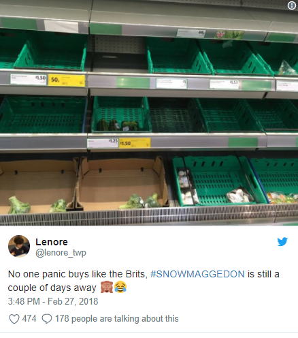Viewport: 298px width, 338px height.
Task: Click the see-no-evil monkey emoji
Action: (107, 287)
